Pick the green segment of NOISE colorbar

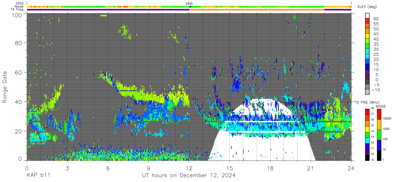coord(379,134)
